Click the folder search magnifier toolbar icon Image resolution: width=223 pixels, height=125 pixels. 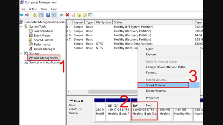coord(85,15)
